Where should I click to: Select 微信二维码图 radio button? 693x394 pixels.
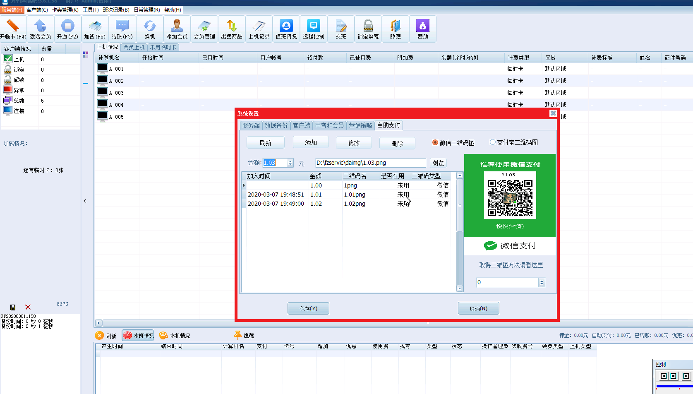click(453, 142)
